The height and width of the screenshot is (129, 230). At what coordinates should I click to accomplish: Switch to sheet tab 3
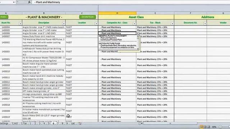point(40,123)
